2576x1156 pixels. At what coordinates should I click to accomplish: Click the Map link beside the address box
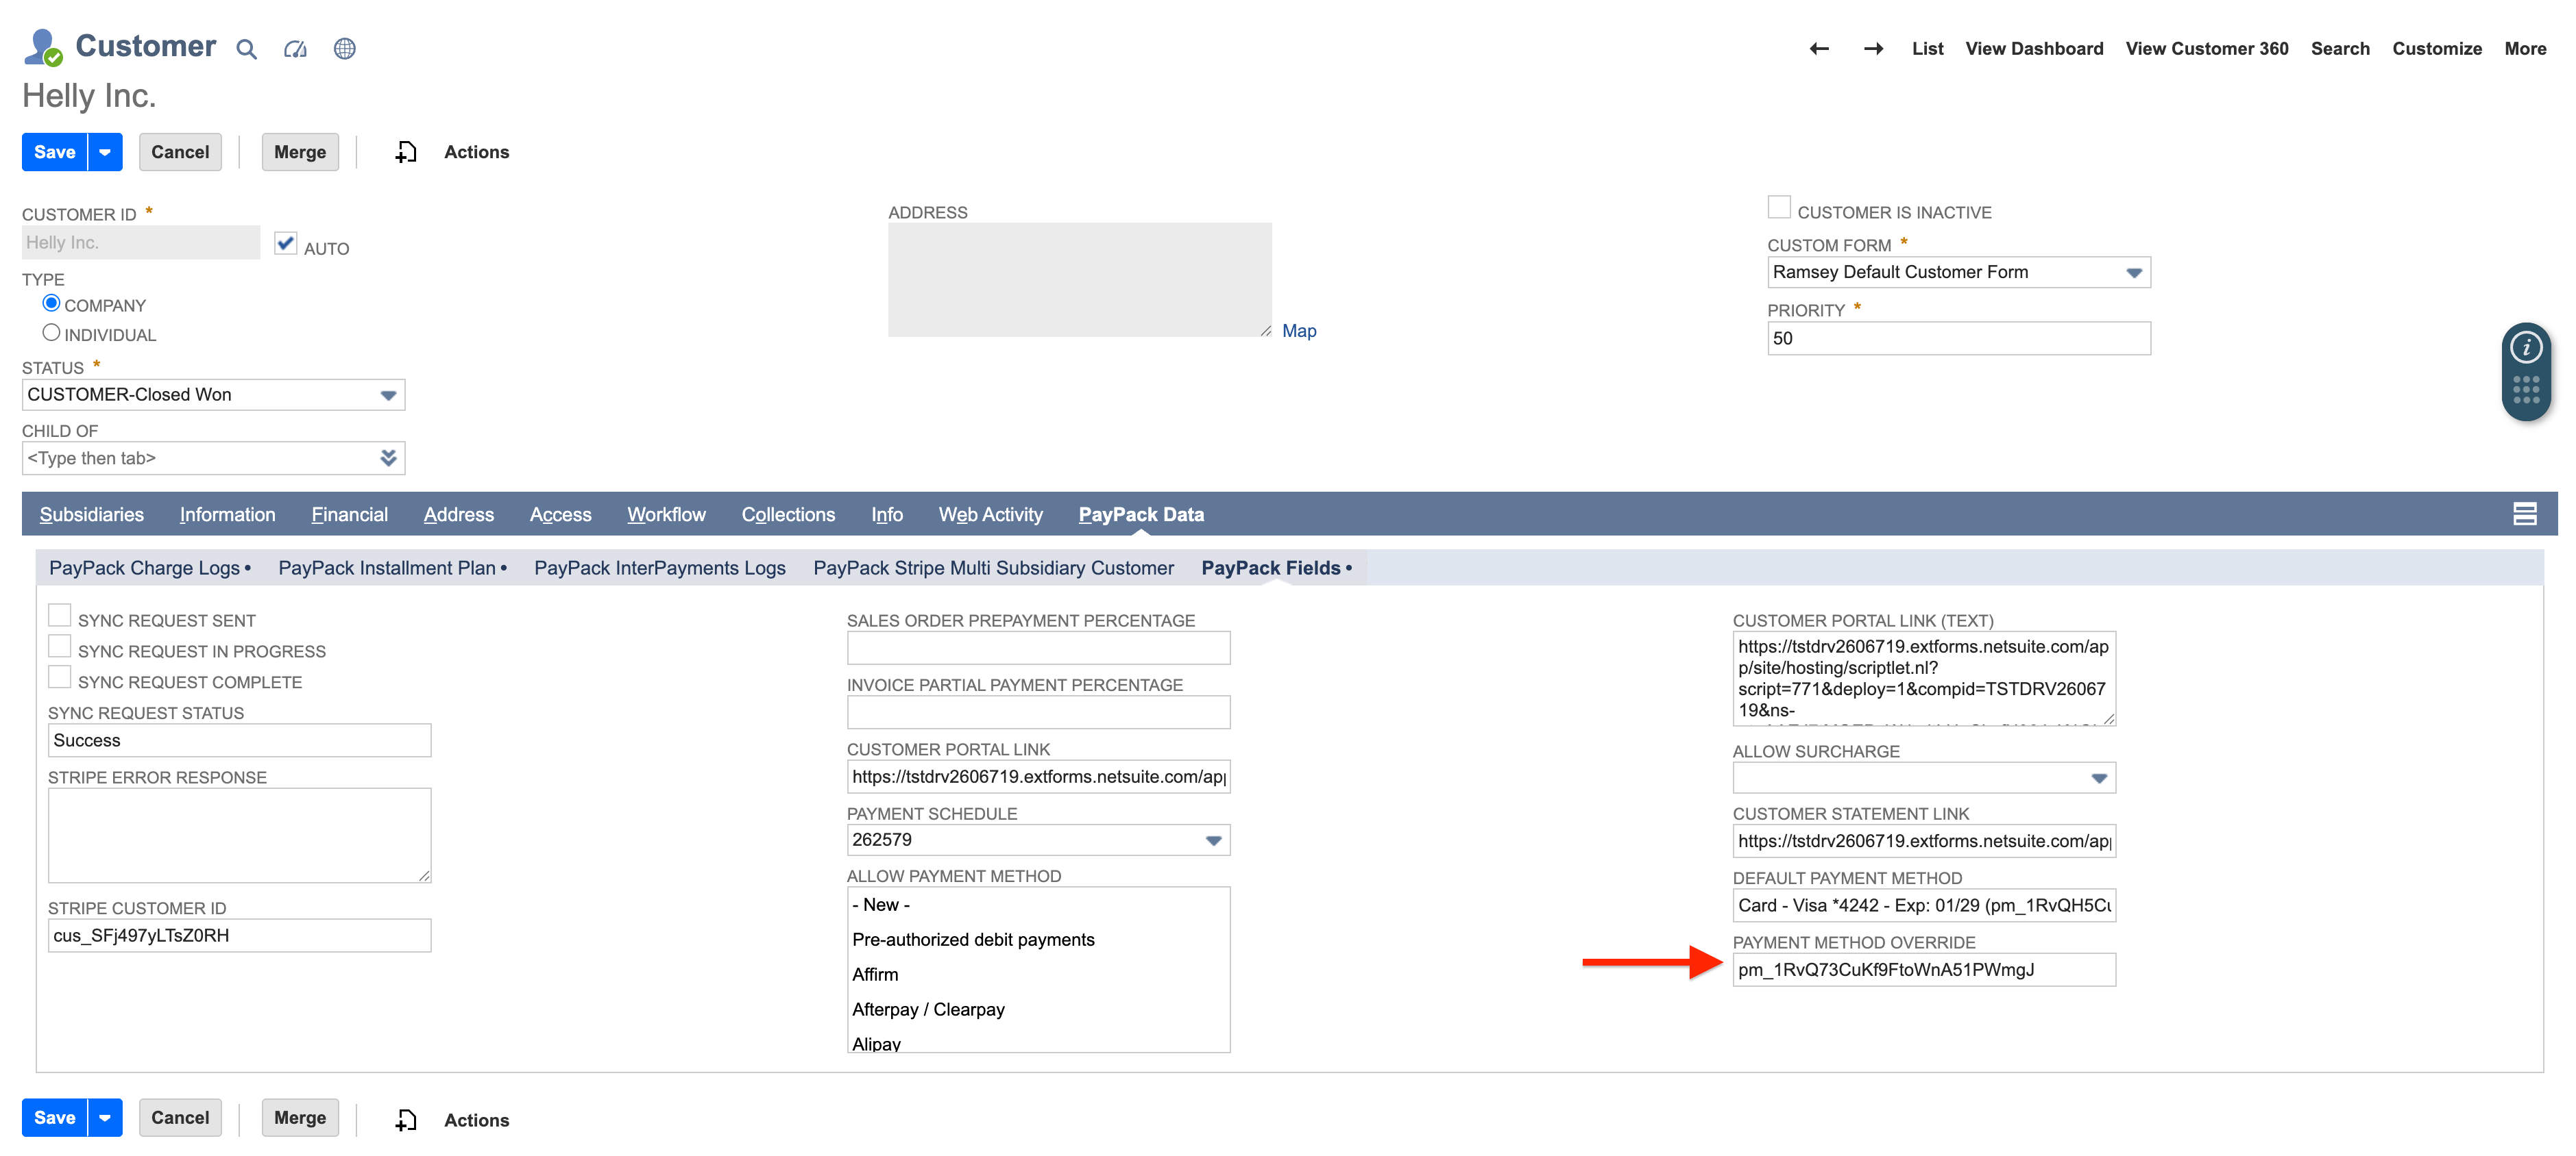tap(1299, 329)
